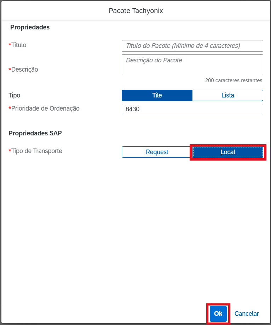Click the Titulo field label
The width and height of the screenshot is (271, 325).
pyautogui.click(x=19, y=45)
